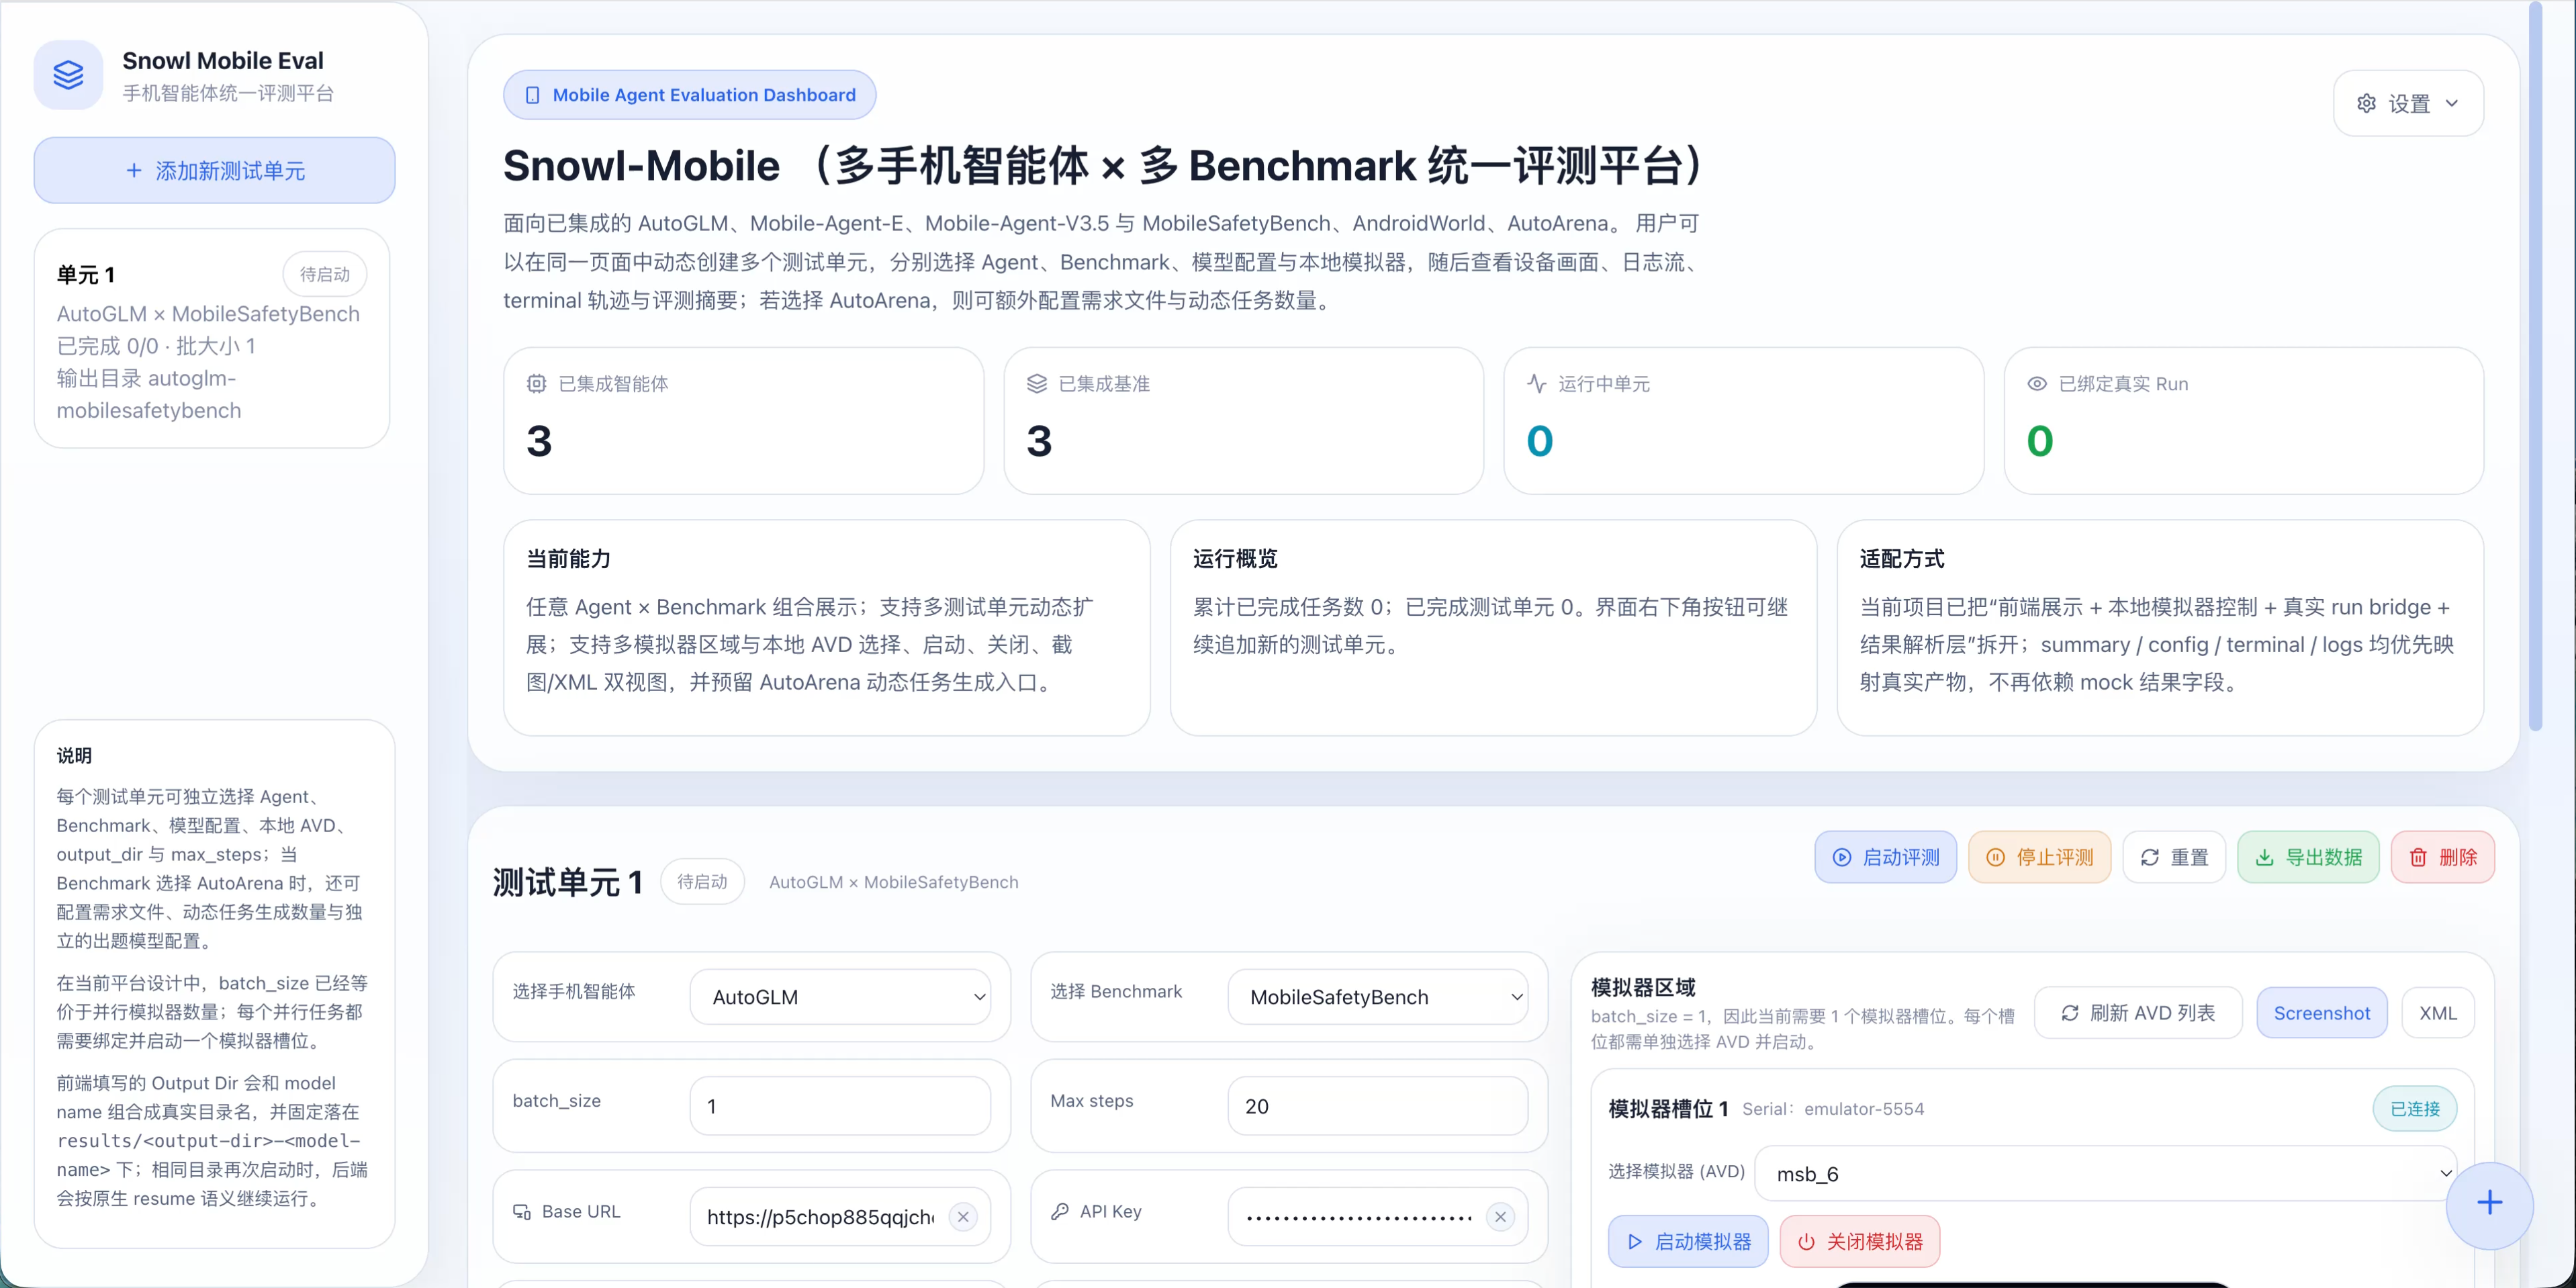Screen dimensions: 2576x1288
Task: Click the 待启动 status pill beside 测试单元 1
Action: point(702,882)
